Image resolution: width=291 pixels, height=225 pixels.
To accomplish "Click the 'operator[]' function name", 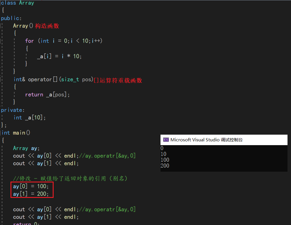I will pyautogui.click(x=43, y=80).
